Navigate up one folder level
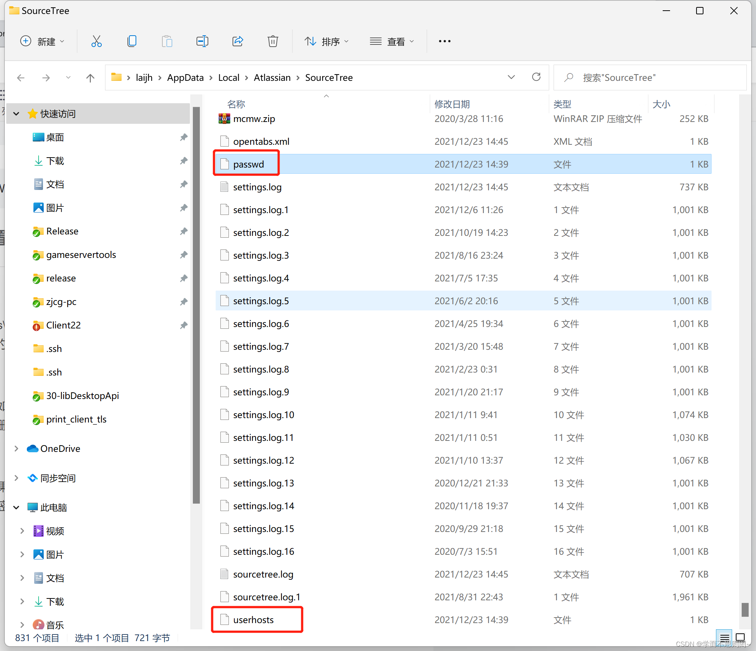Image resolution: width=756 pixels, height=651 pixels. [90, 78]
